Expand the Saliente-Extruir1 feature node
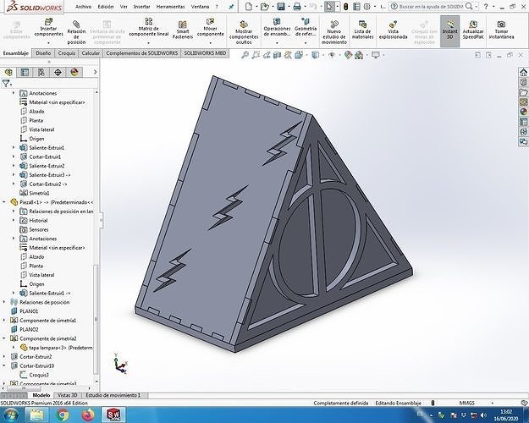The width and height of the screenshot is (529, 423). 14,147
